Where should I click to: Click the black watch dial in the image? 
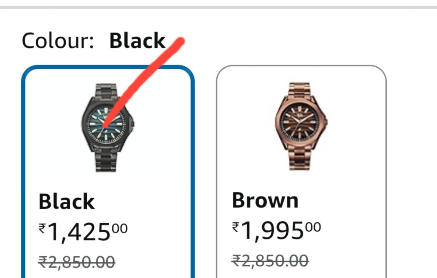(x=106, y=126)
